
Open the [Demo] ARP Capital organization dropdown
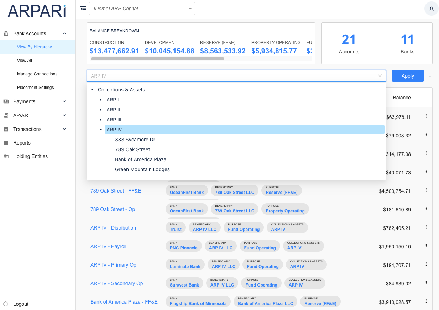click(x=142, y=9)
